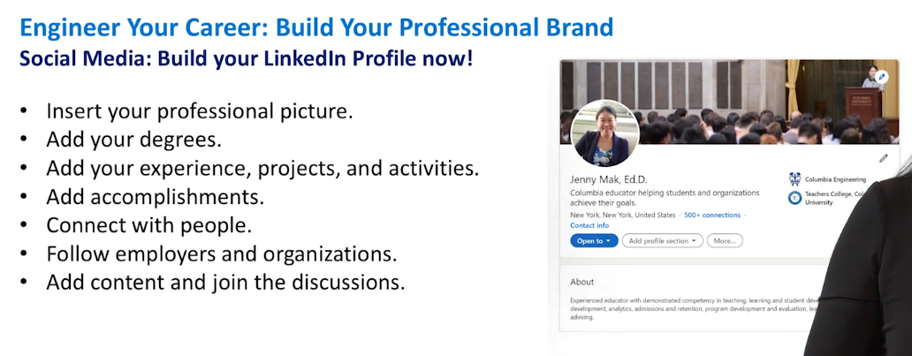Open the 500+ connections link
The width and height of the screenshot is (912, 356).
[712, 216]
